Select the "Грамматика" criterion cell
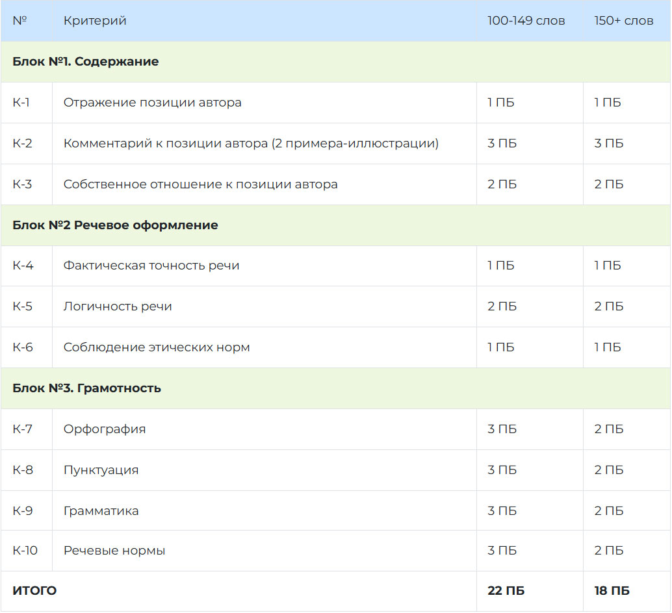The image size is (672, 613). coord(264,510)
